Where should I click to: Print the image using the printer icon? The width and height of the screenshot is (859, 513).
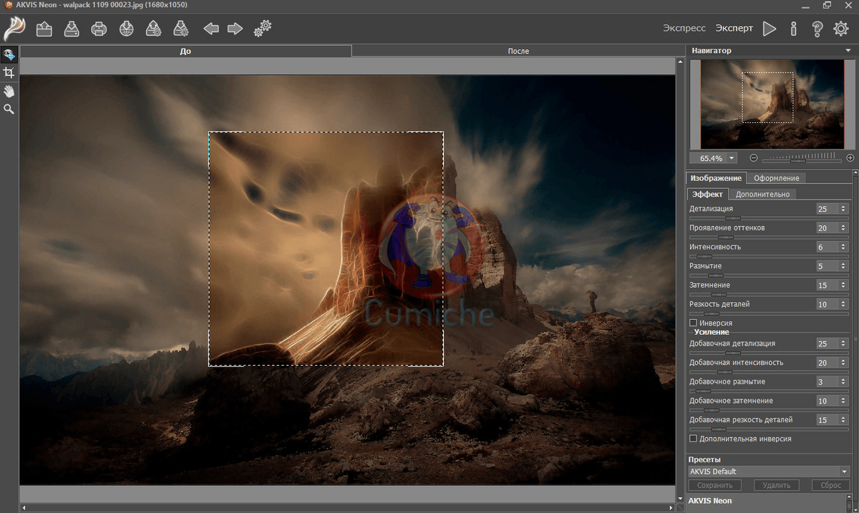point(99,29)
